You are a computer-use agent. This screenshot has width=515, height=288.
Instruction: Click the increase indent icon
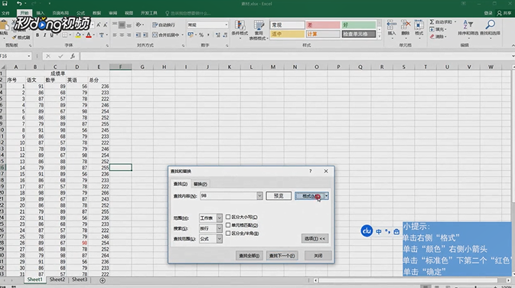pos(145,34)
